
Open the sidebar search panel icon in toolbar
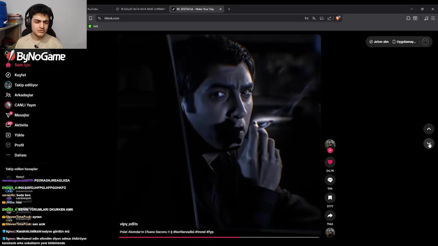(x=415, y=18)
